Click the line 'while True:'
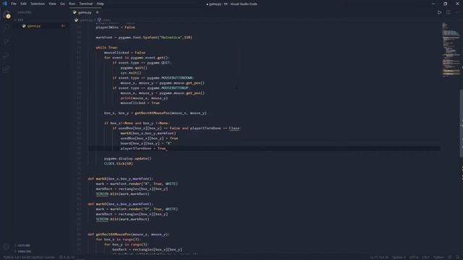The width and height of the screenshot is (463, 260). (x=107, y=48)
